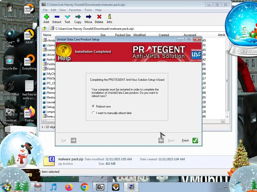Click the Help coin icon in setup wizard
Screen dimensions: 257x192
(x=64, y=52)
